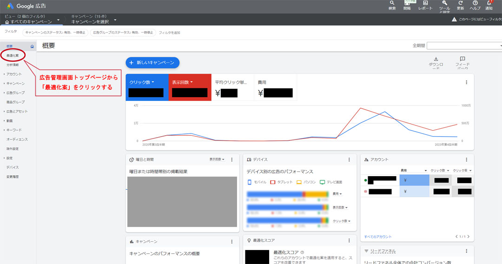The width and height of the screenshot is (502, 264).
Task: Click the 新しいキャンペーン button
Action: click(152, 63)
